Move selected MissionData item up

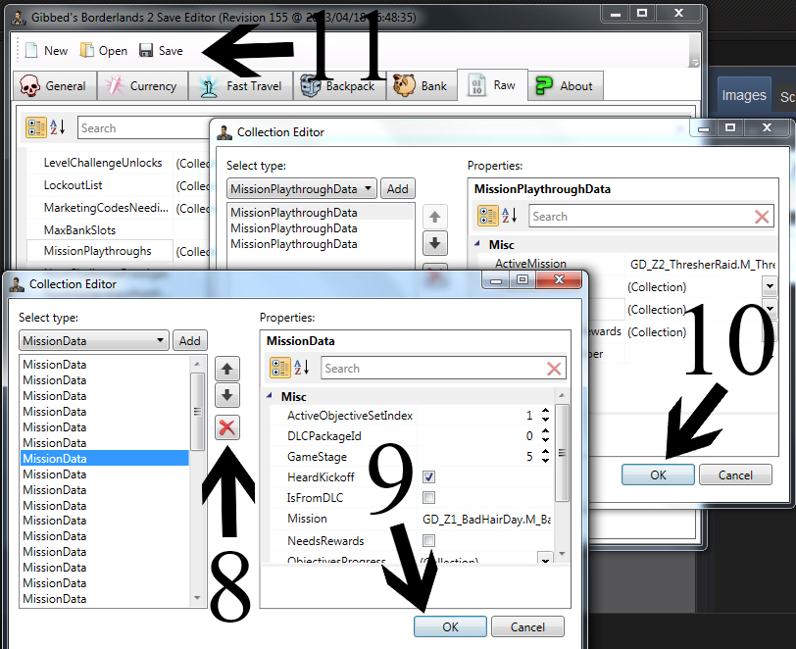pyautogui.click(x=226, y=370)
